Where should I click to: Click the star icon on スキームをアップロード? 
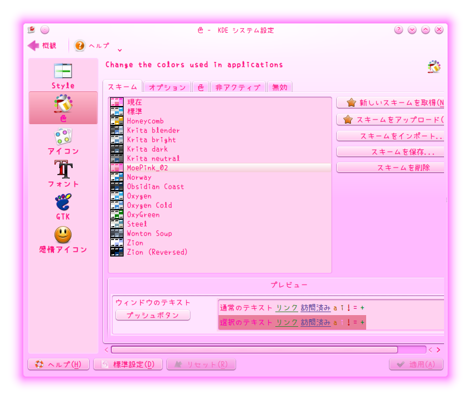[348, 119]
